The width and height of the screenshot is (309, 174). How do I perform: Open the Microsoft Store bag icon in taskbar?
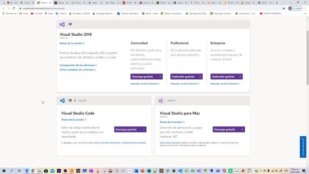(46, 171)
